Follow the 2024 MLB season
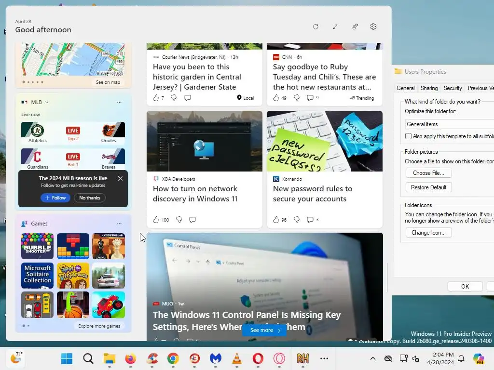494x370 pixels. (x=55, y=198)
